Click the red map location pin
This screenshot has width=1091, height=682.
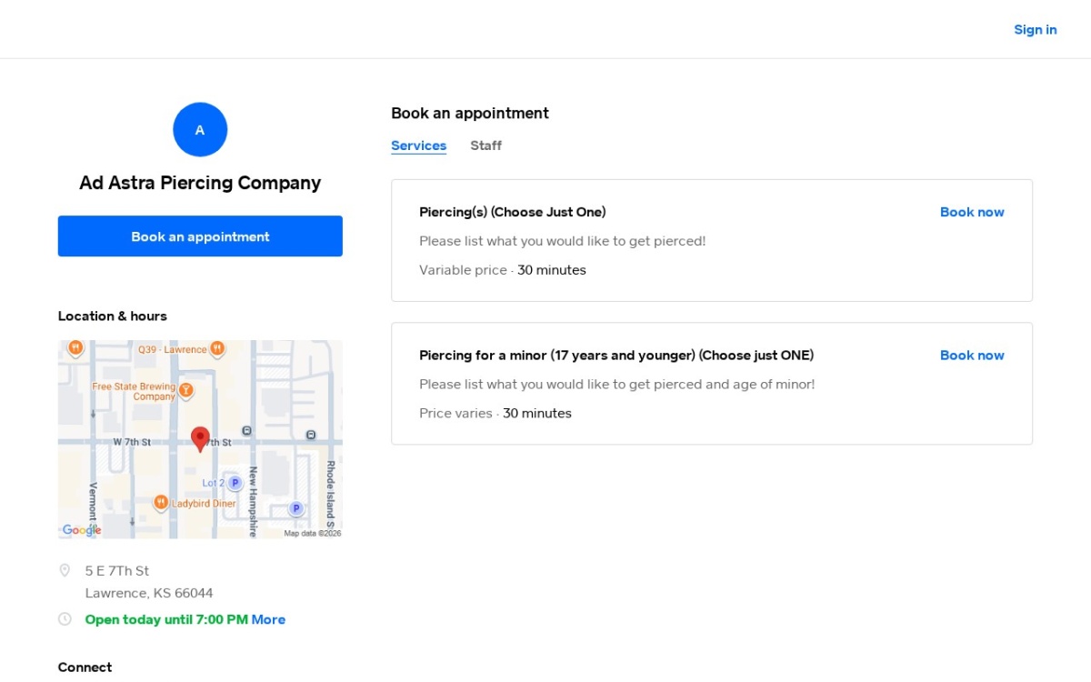[200, 439]
